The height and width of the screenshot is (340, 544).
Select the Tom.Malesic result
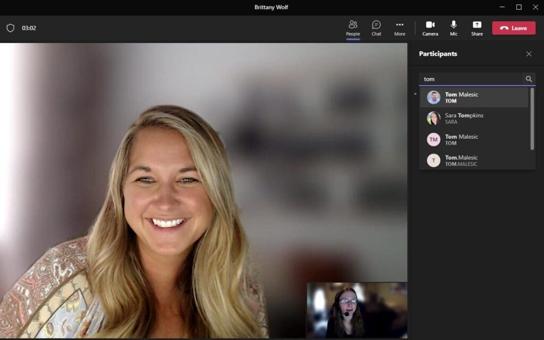click(474, 160)
